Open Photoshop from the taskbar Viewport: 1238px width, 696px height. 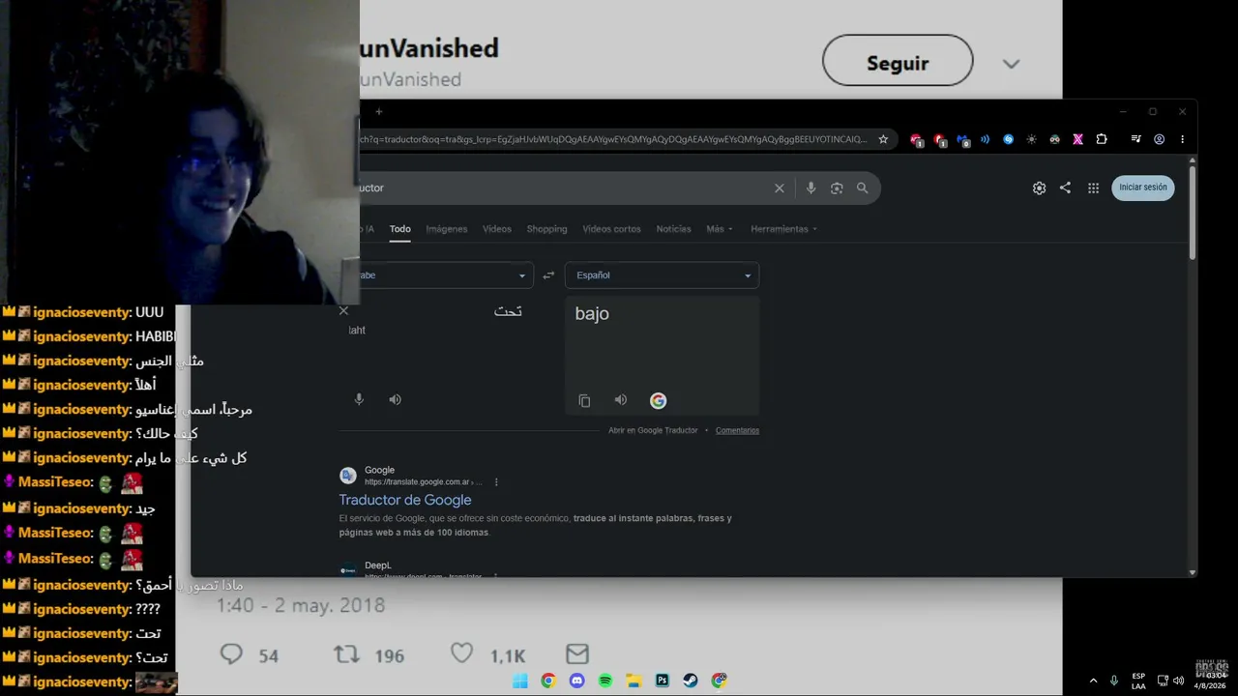663,681
